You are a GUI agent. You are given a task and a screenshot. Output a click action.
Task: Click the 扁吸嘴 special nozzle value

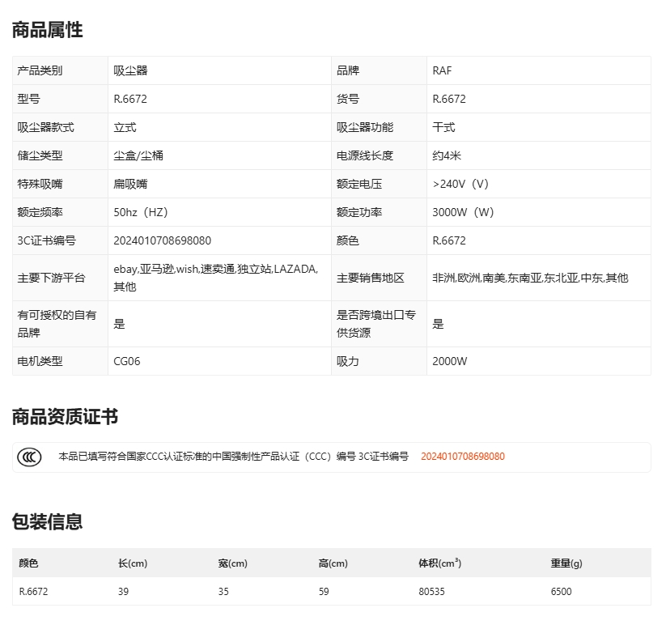pos(130,184)
